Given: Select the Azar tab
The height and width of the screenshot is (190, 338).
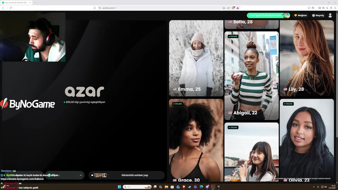Looking at the screenshot, I should coord(16,3).
